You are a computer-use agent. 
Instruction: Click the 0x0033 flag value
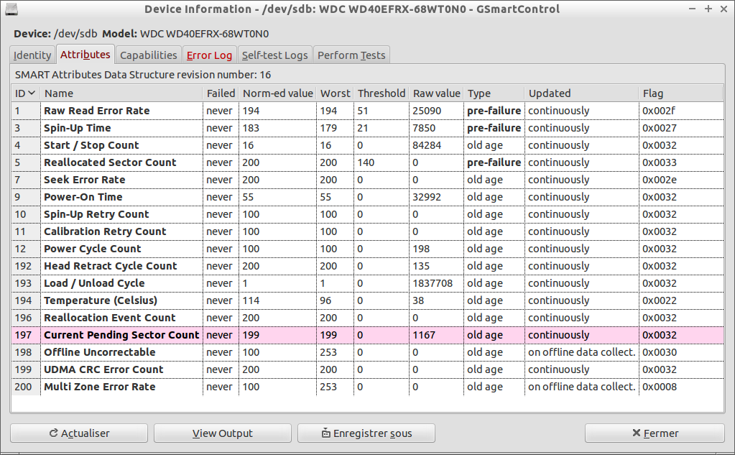(660, 162)
